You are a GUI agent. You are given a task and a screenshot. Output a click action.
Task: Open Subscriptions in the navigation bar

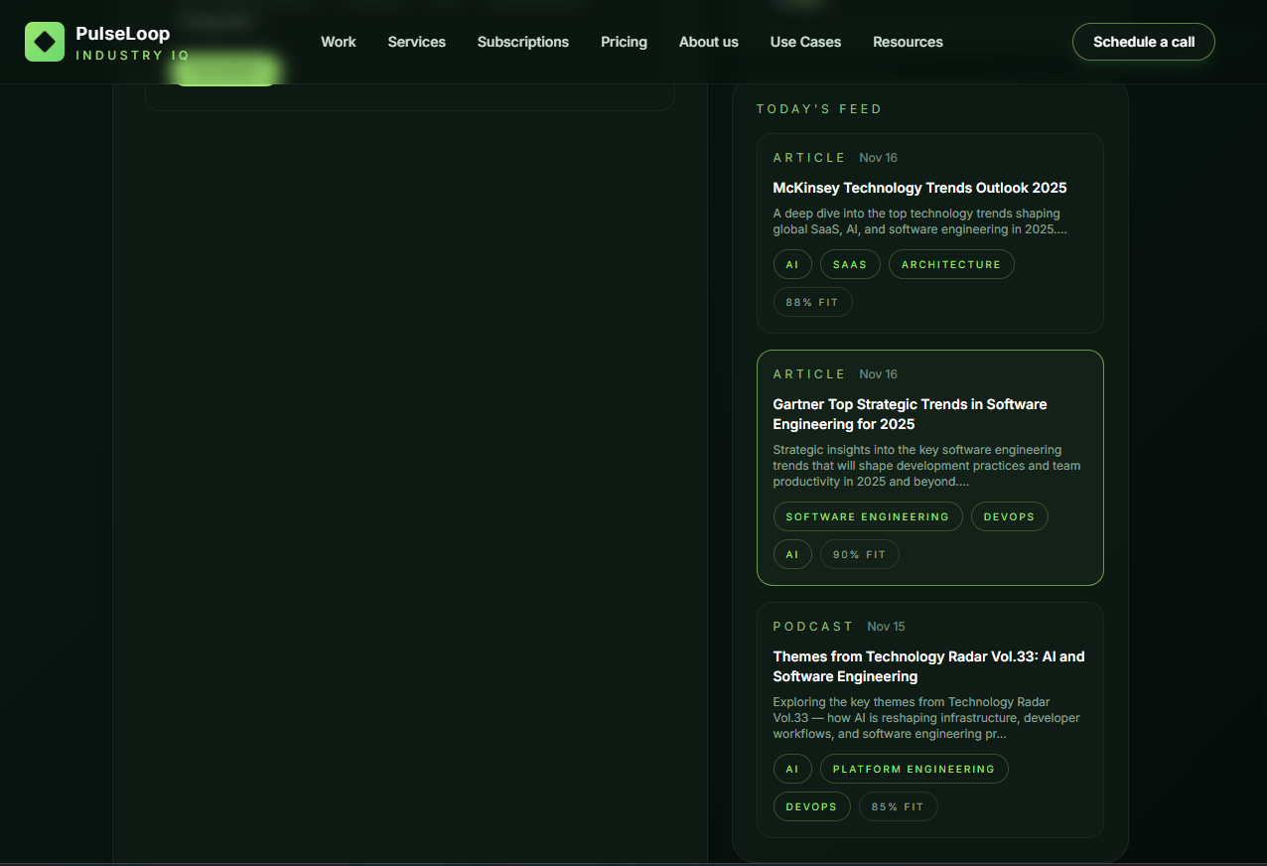[523, 42]
